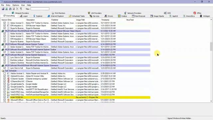Image resolution: width=213 pixels, height=120 pixels.
Task: Sort by the Publisher column header
Action: click(x=55, y=20)
